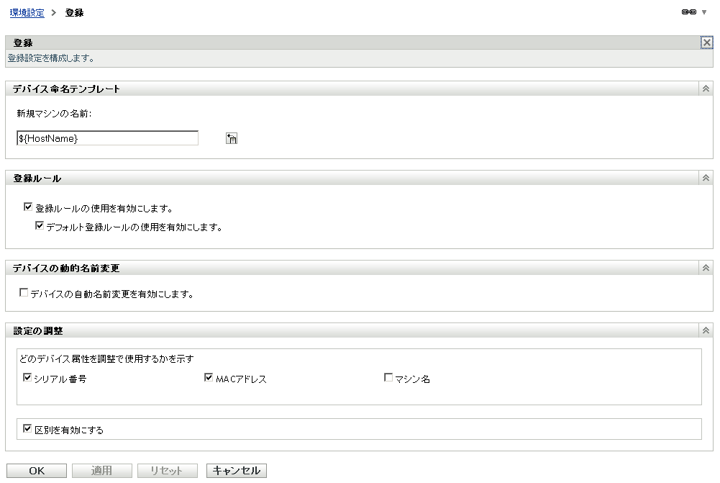This screenshot has height=483, width=720.
Task: Click inside the new machine name field
Action: point(106,137)
